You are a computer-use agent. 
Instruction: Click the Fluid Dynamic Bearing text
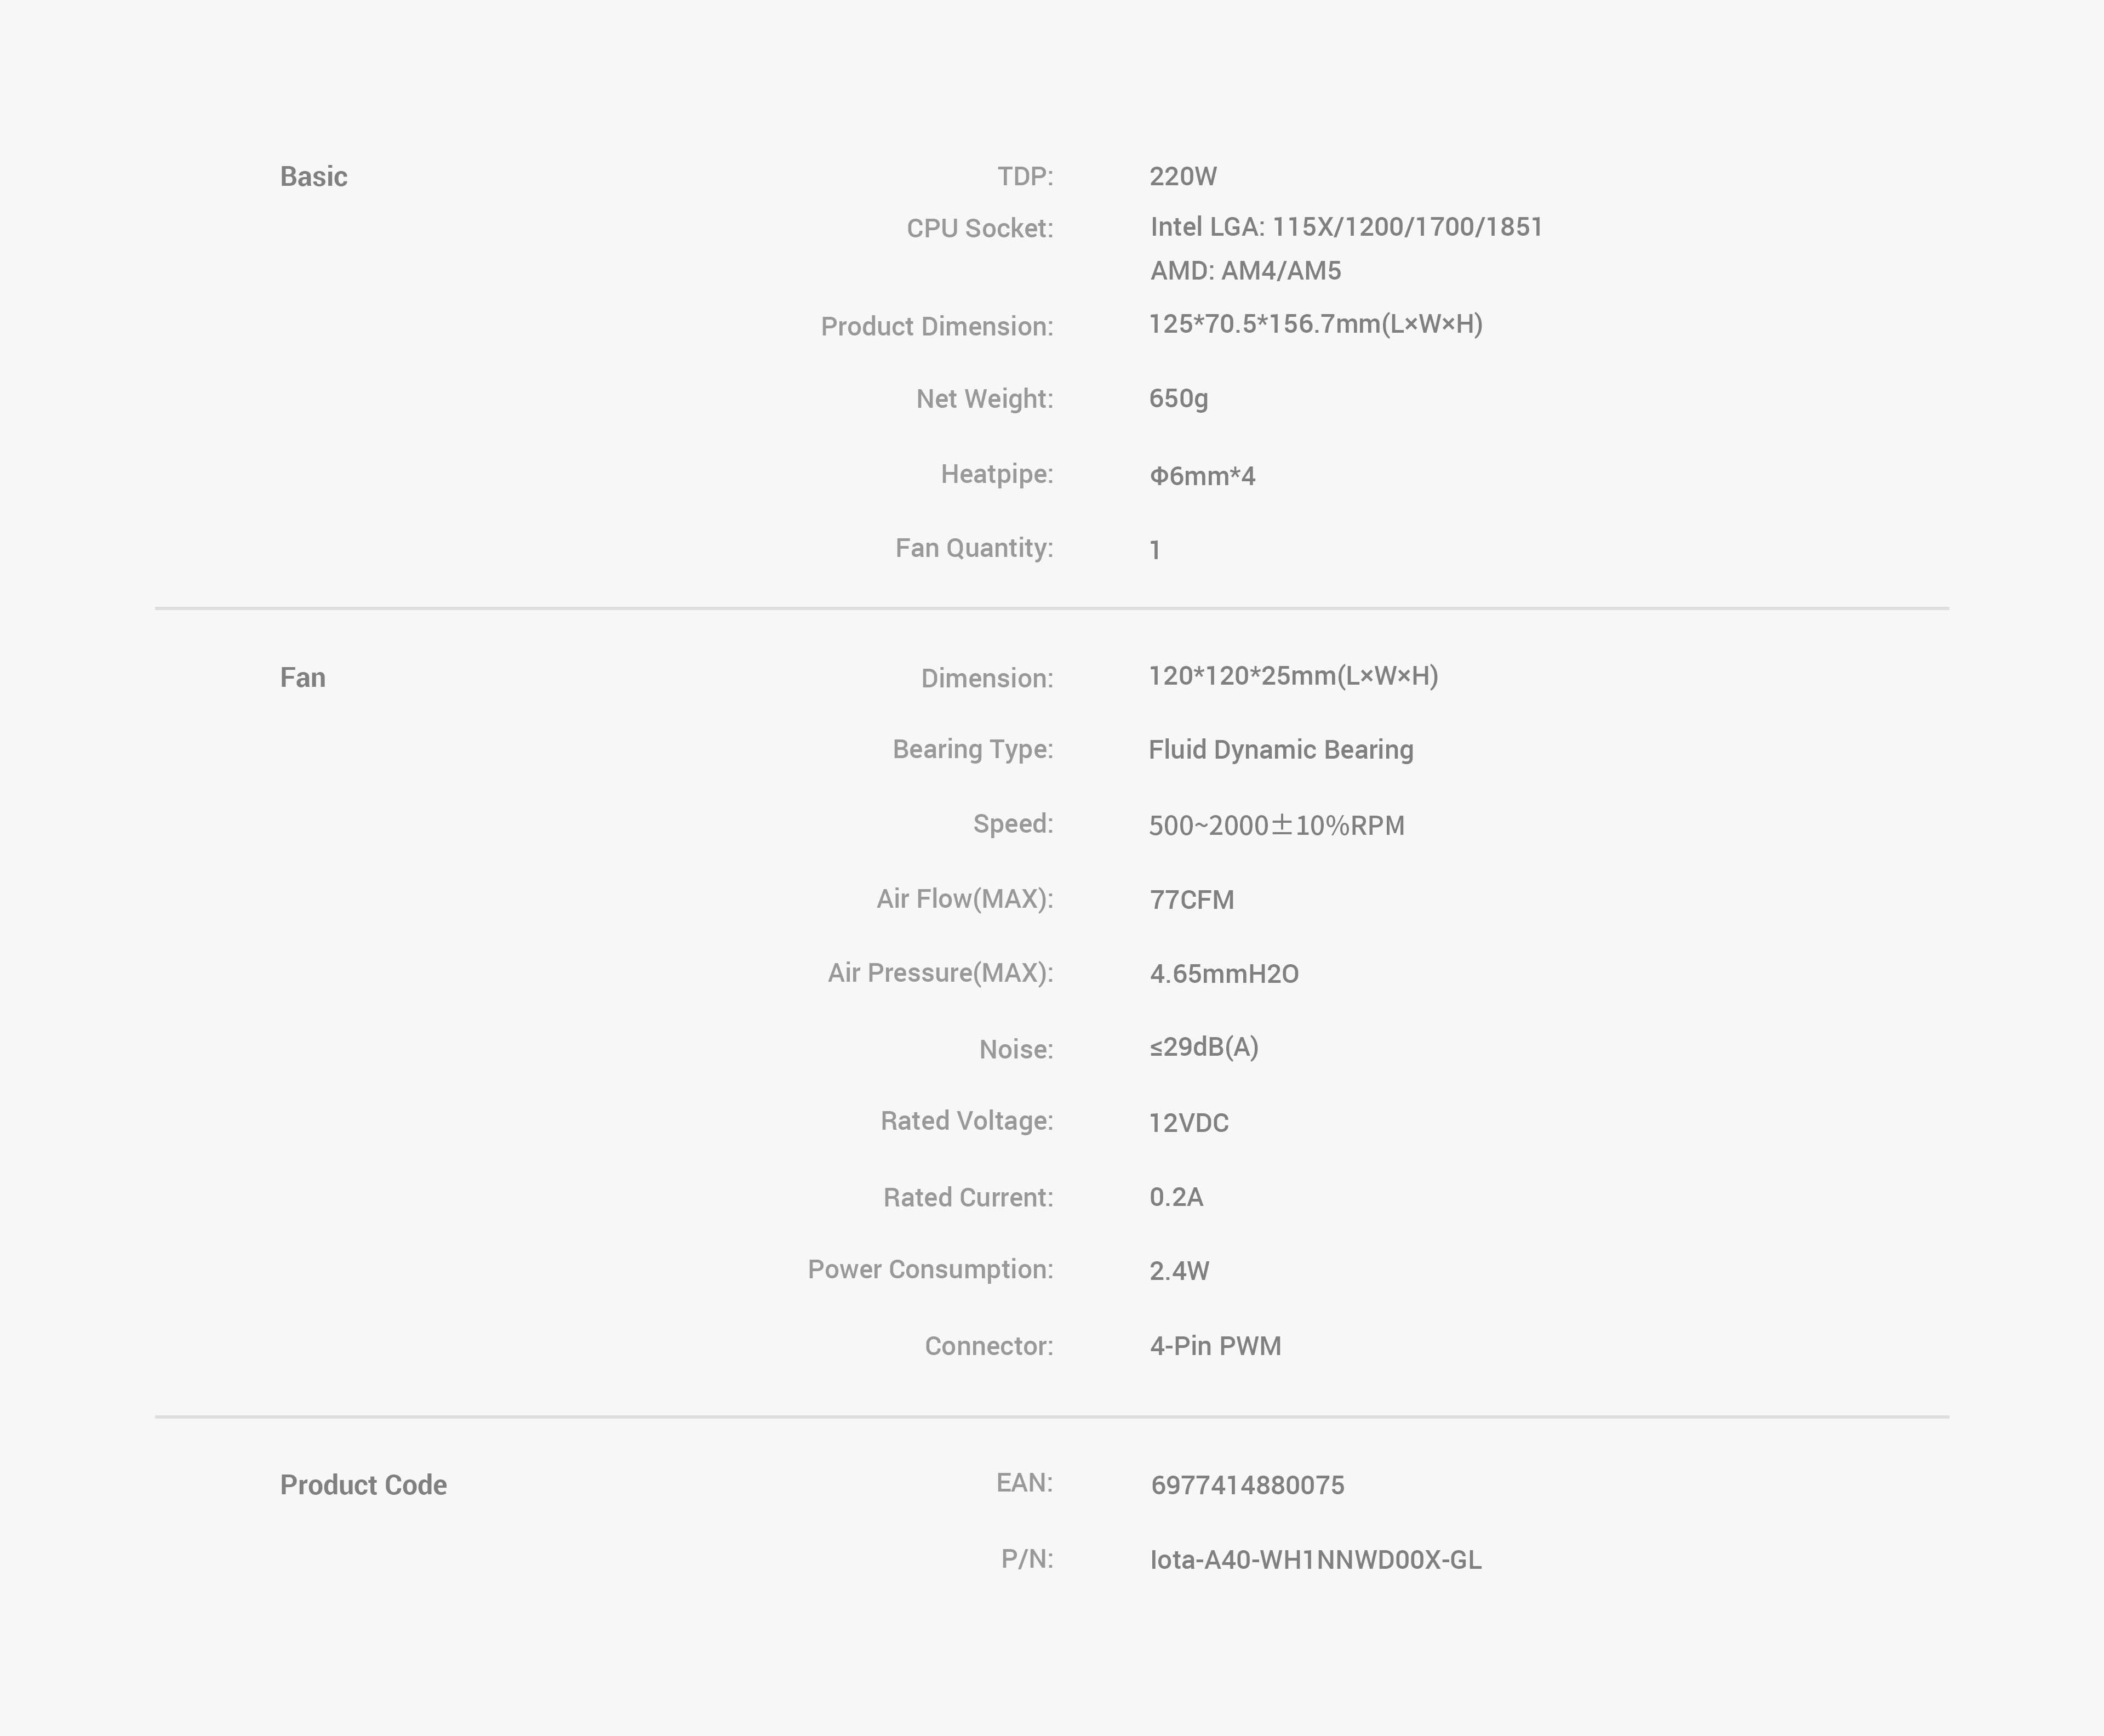tap(1279, 750)
